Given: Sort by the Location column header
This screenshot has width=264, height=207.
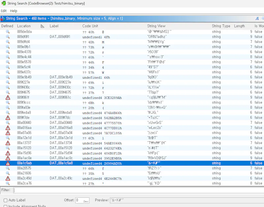Looking at the screenshot, I should click(24, 26).
